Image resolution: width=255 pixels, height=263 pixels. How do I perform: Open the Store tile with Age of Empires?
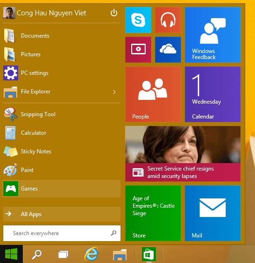tap(153, 213)
